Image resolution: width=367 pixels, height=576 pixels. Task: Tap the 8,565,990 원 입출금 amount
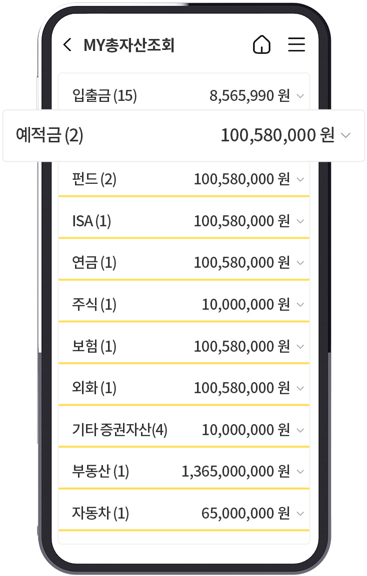pyautogui.click(x=249, y=96)
